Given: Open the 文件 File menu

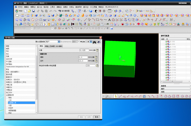Looking at the screenshot, I should pos(20,7).
